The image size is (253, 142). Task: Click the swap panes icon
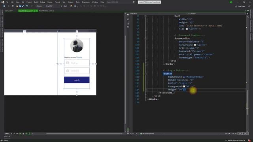(x=128, y=19)
